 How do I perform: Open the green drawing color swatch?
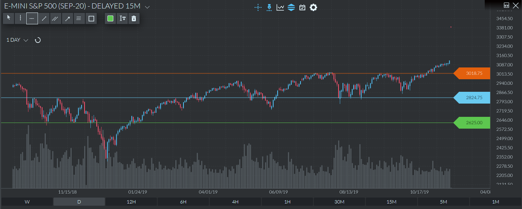[x=110, y=18]
